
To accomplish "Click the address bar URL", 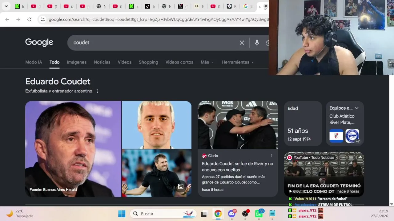I will click(159, 19).
